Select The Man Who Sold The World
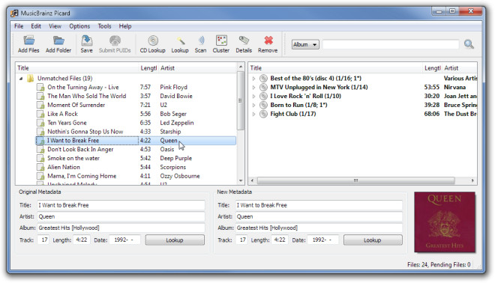This screenshot has height=283, width=495. click(x=86, y=96)
